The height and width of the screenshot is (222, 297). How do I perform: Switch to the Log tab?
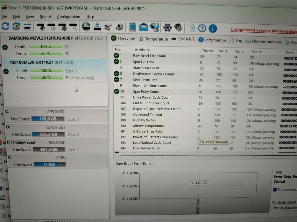click(236, 41)
